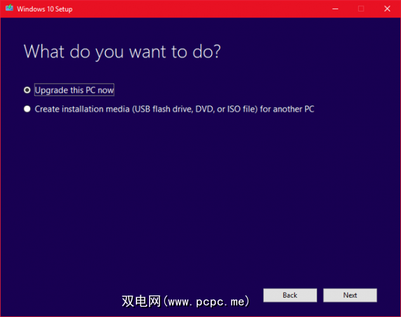Click the words 'for another PC' in second option
The width and height of the screenshot is (401, 317).
[287, 109]
